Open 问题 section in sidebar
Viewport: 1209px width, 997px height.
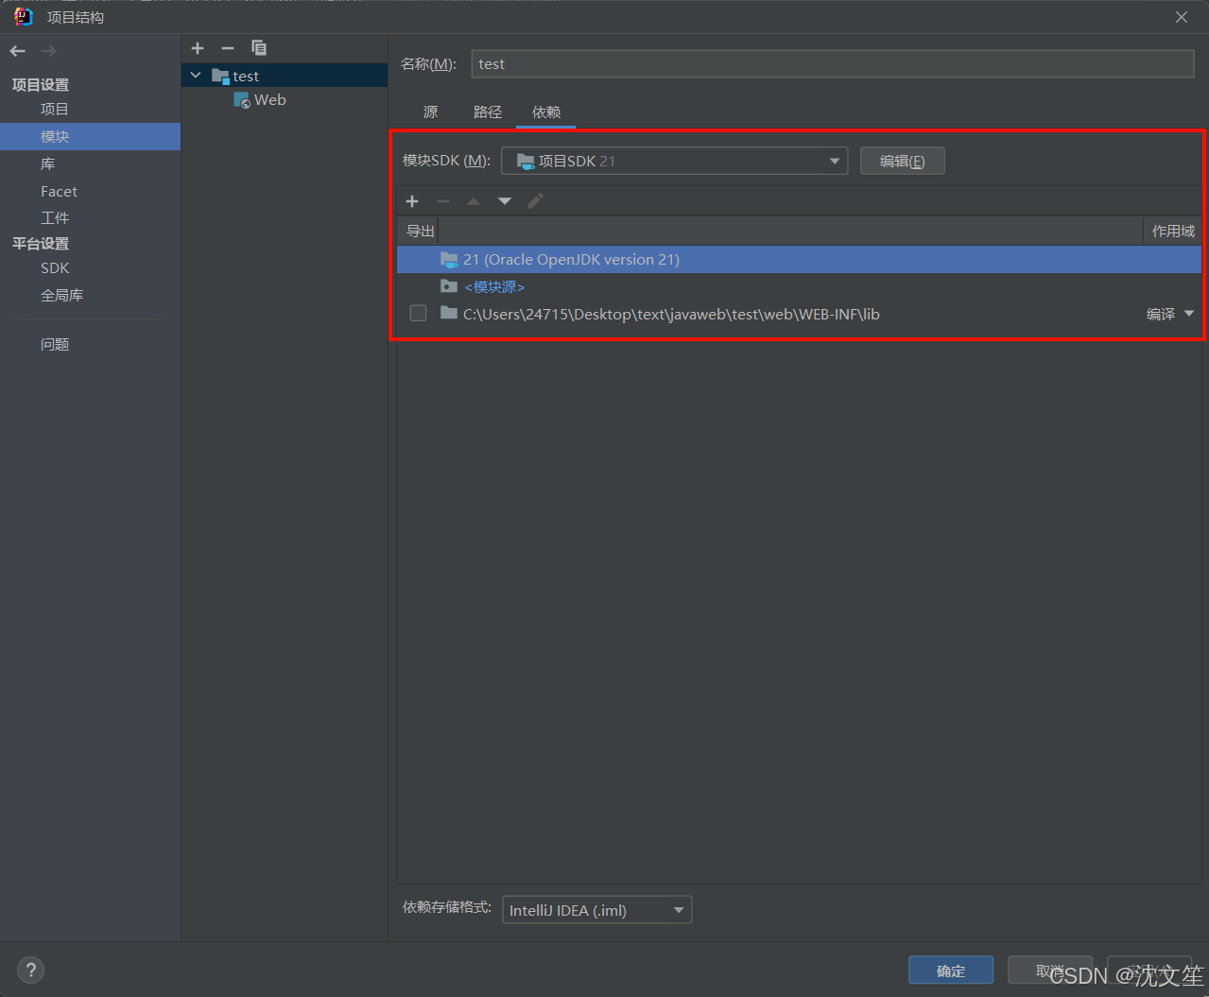pos(55,345)
